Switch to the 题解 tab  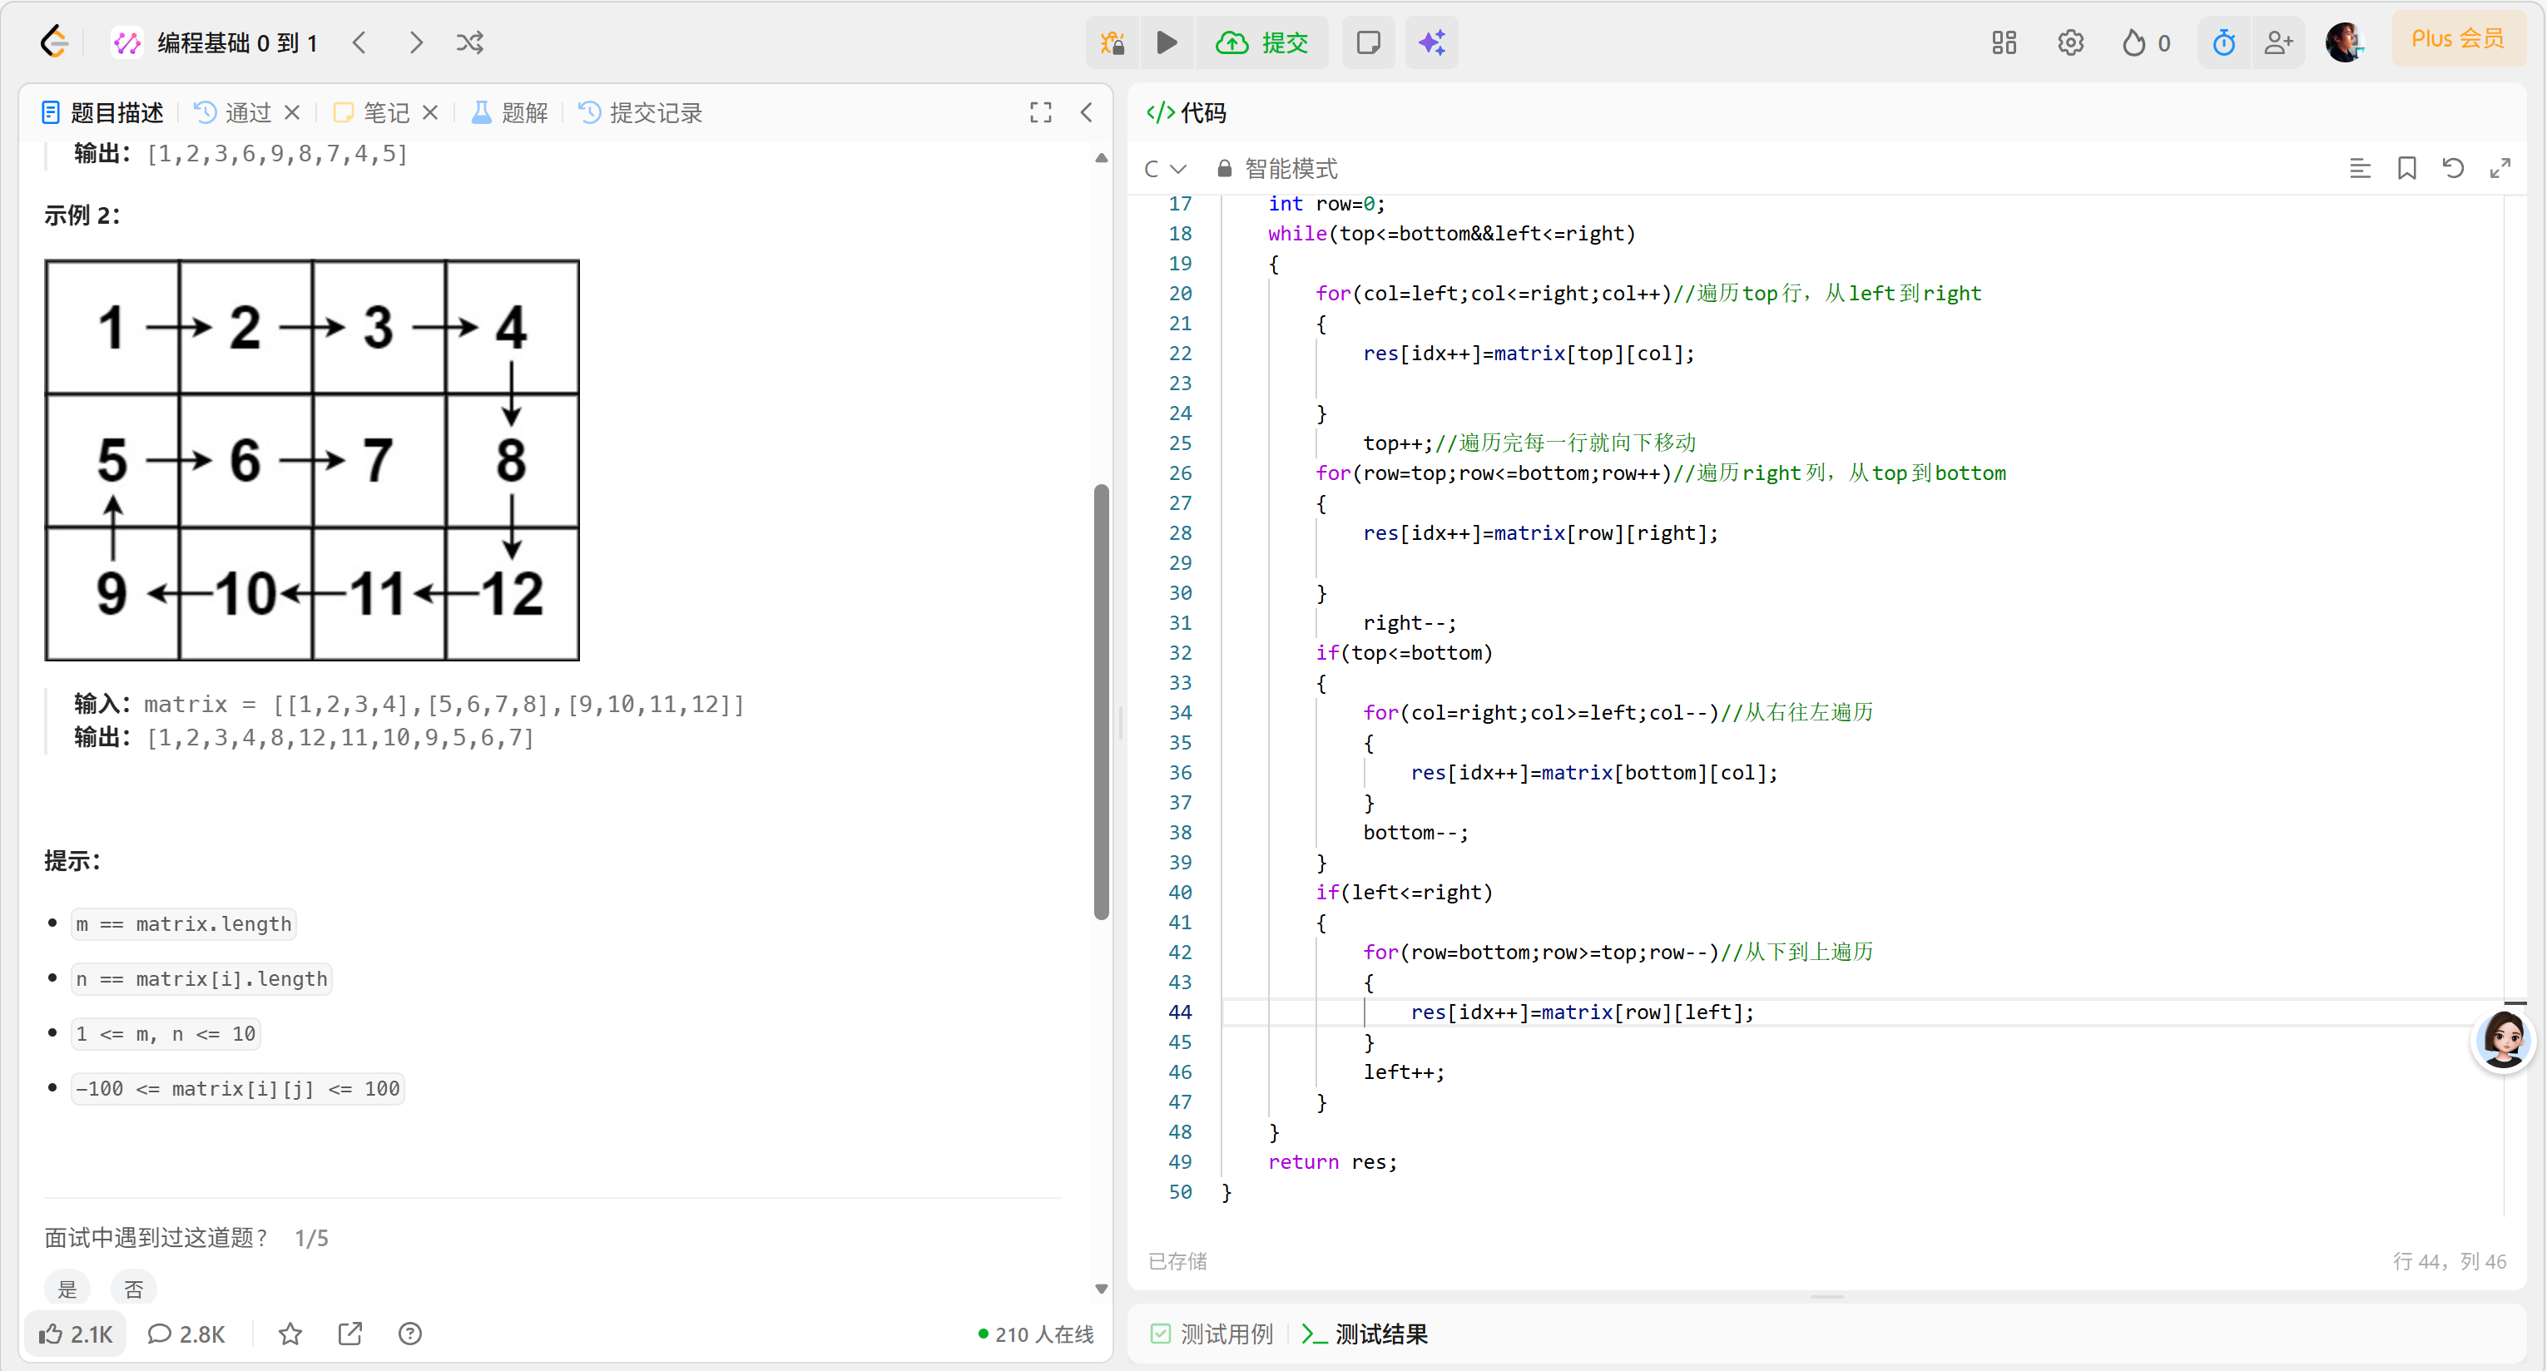pyautogui.click(x=508, y=111)
